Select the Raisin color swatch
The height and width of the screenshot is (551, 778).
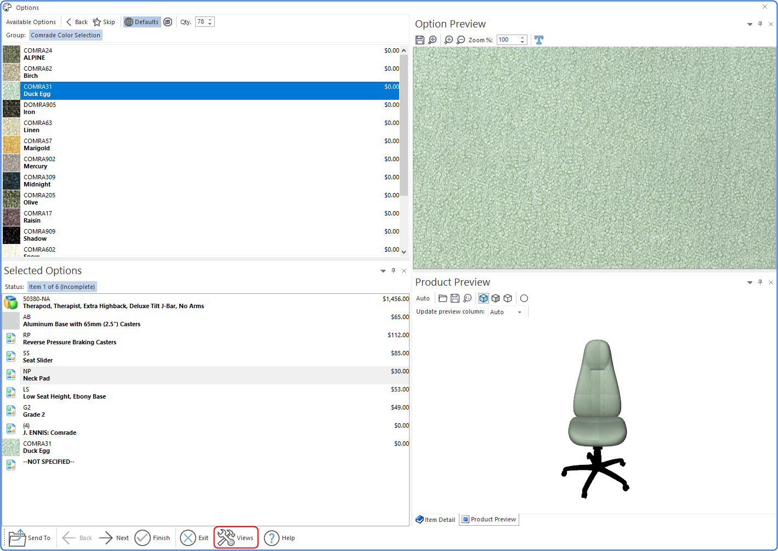(x=12, y=217)
